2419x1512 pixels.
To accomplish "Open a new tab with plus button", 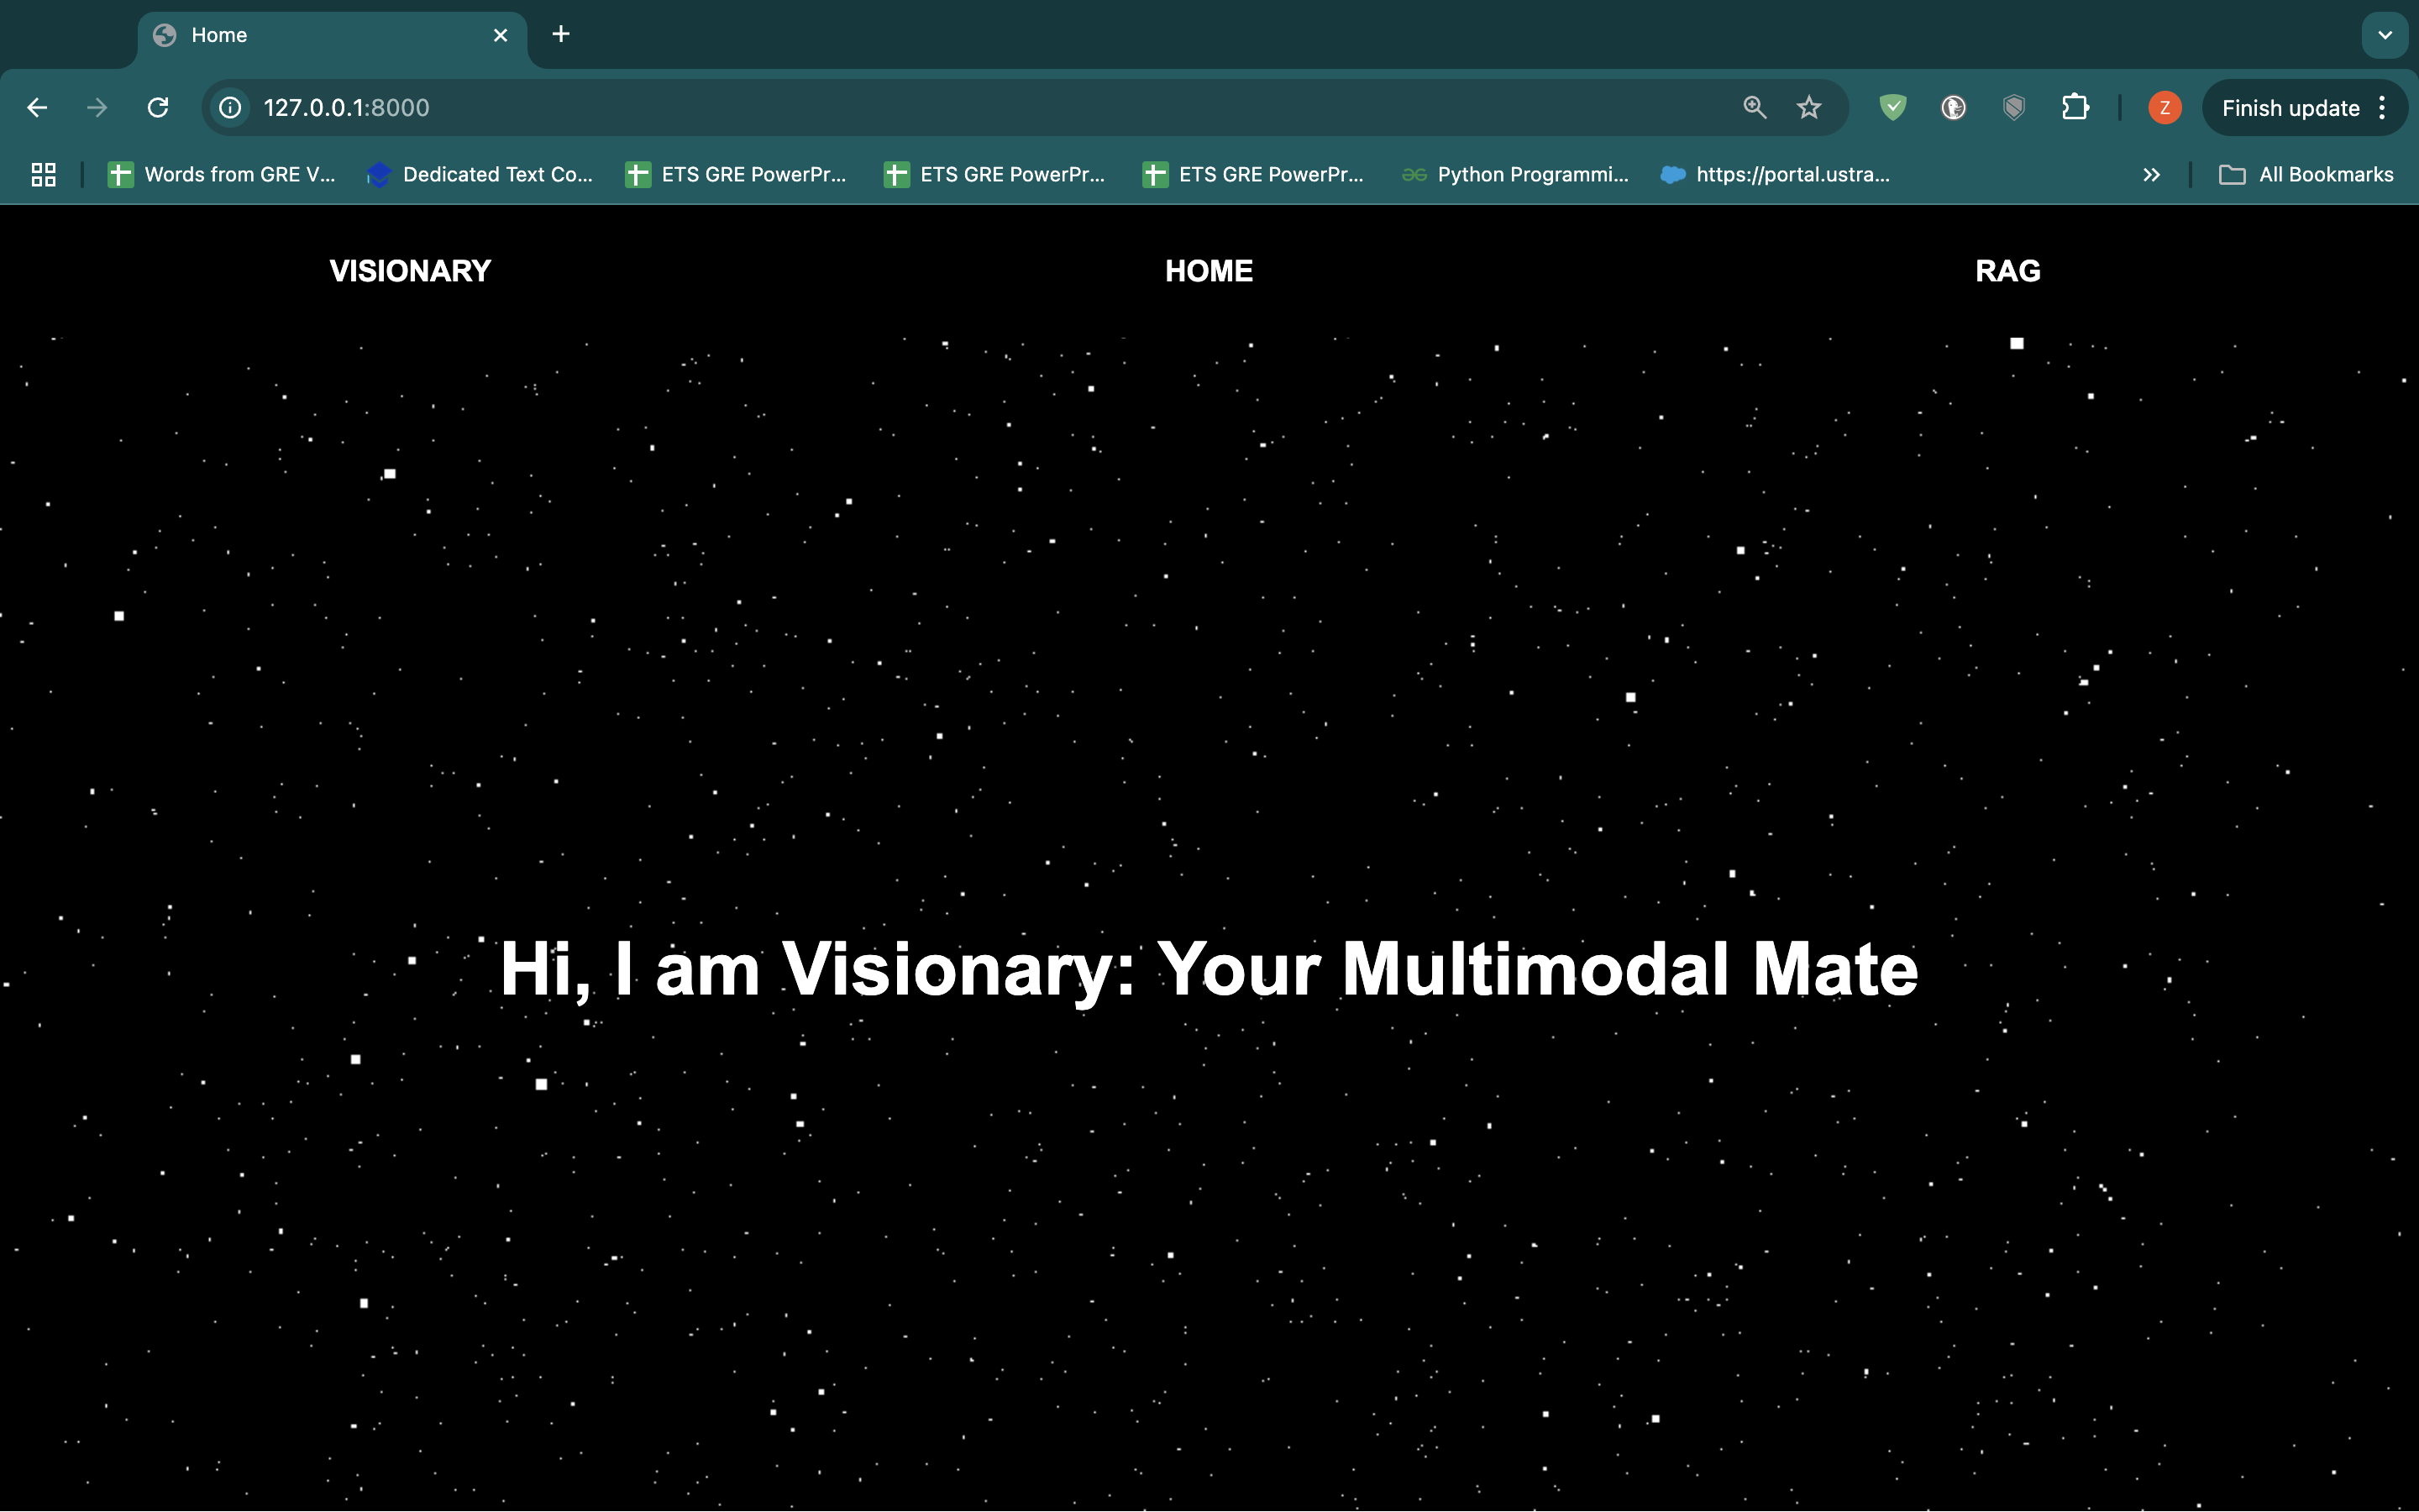I will pyautogui.click(x=561, y=35).
